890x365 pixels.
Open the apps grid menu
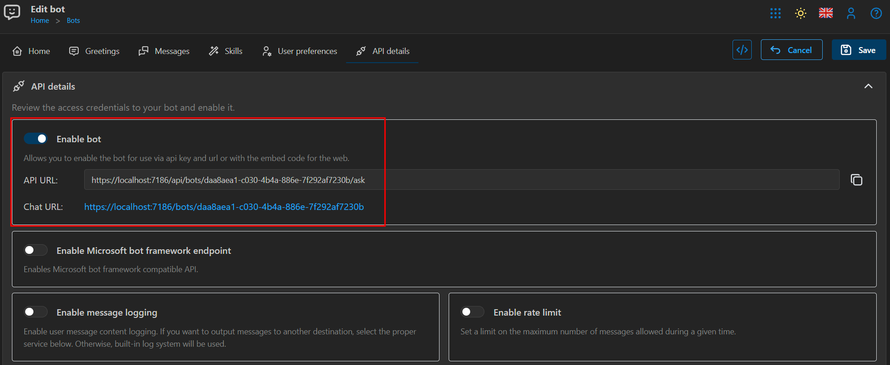[x=776, y=13]
